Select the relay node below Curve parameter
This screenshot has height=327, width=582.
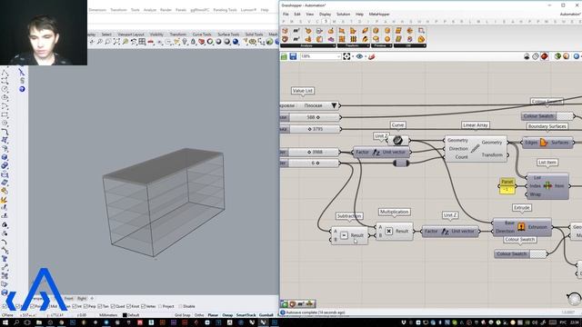[401, 163]
